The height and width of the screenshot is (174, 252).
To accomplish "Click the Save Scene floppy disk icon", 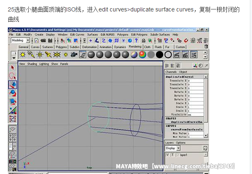I will tap(50, 41).
